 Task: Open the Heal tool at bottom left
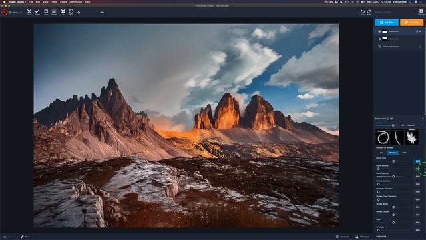coord(25,237)
